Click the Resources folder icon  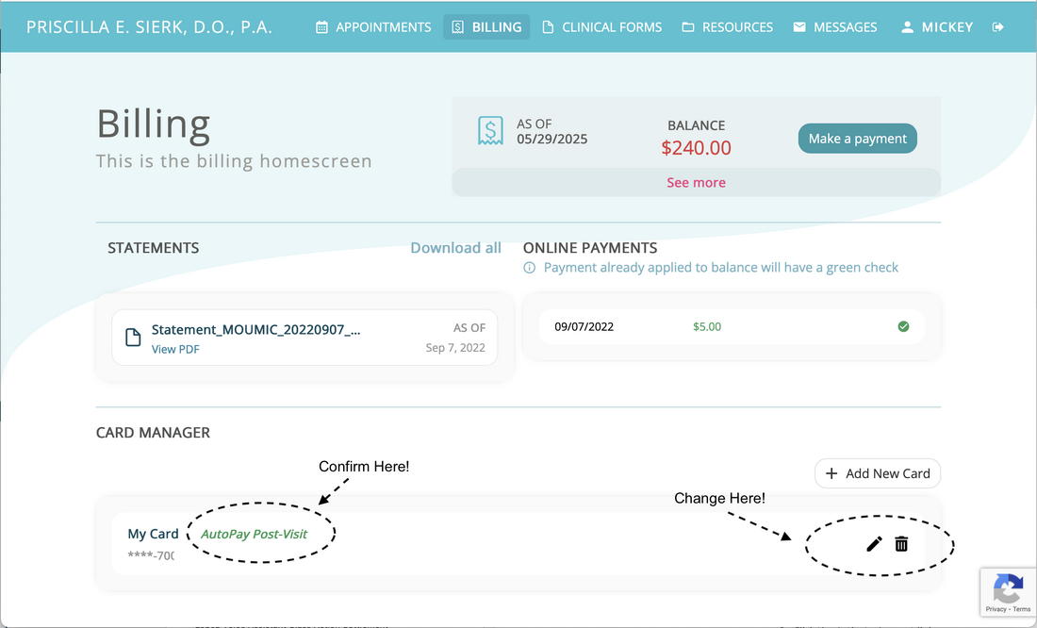click(689, 26)
